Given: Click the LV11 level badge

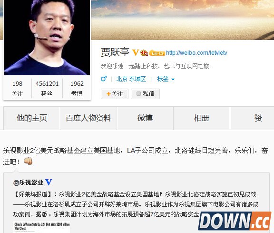Looking at the screenshot, I should click(x=157, y=53).
